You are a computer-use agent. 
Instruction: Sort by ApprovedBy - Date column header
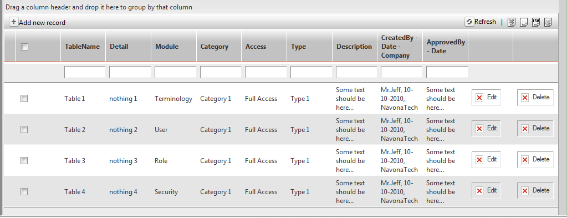click(x=446, y=47)
